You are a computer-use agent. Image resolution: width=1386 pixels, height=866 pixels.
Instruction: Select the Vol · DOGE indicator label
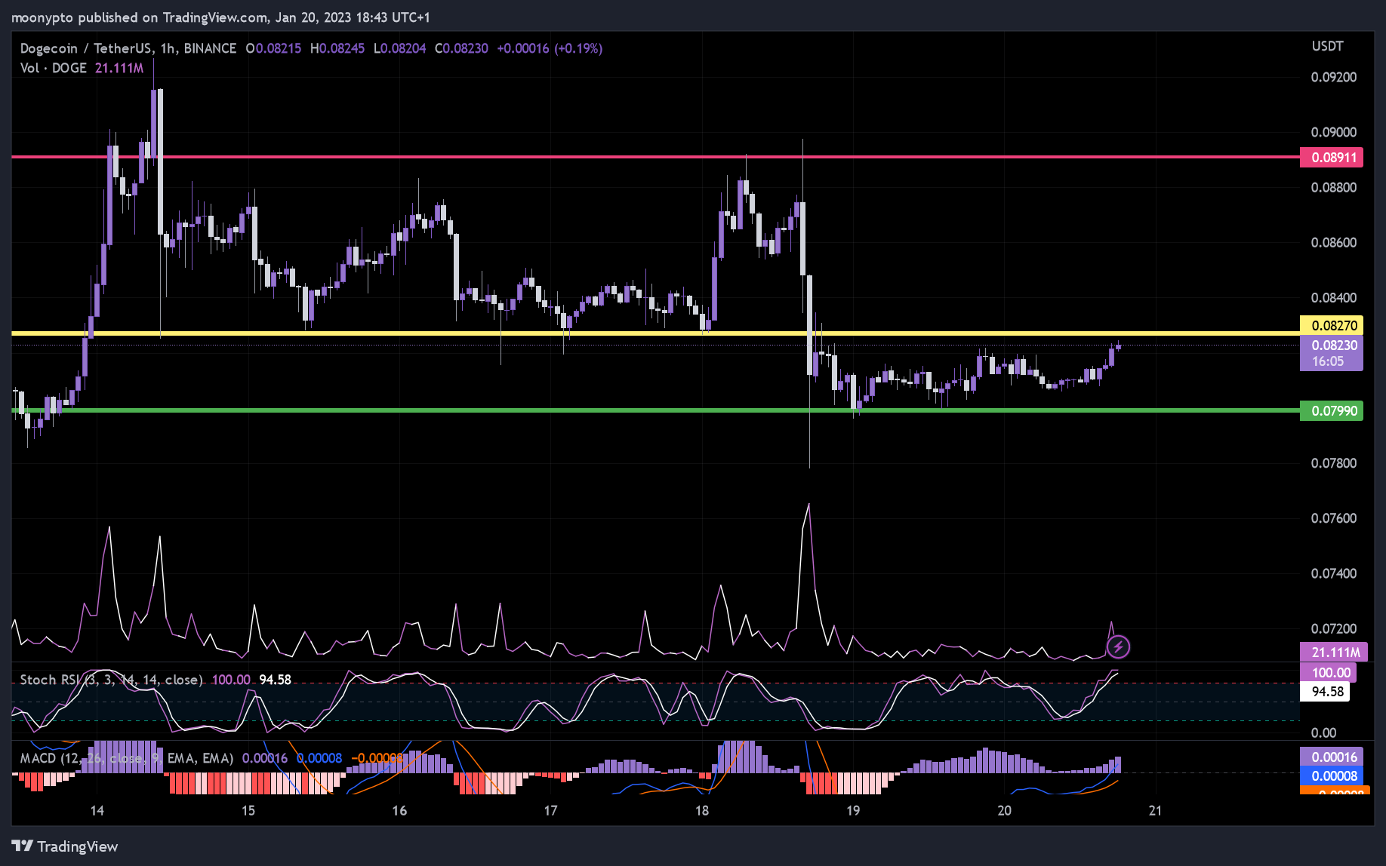(53, 68)
